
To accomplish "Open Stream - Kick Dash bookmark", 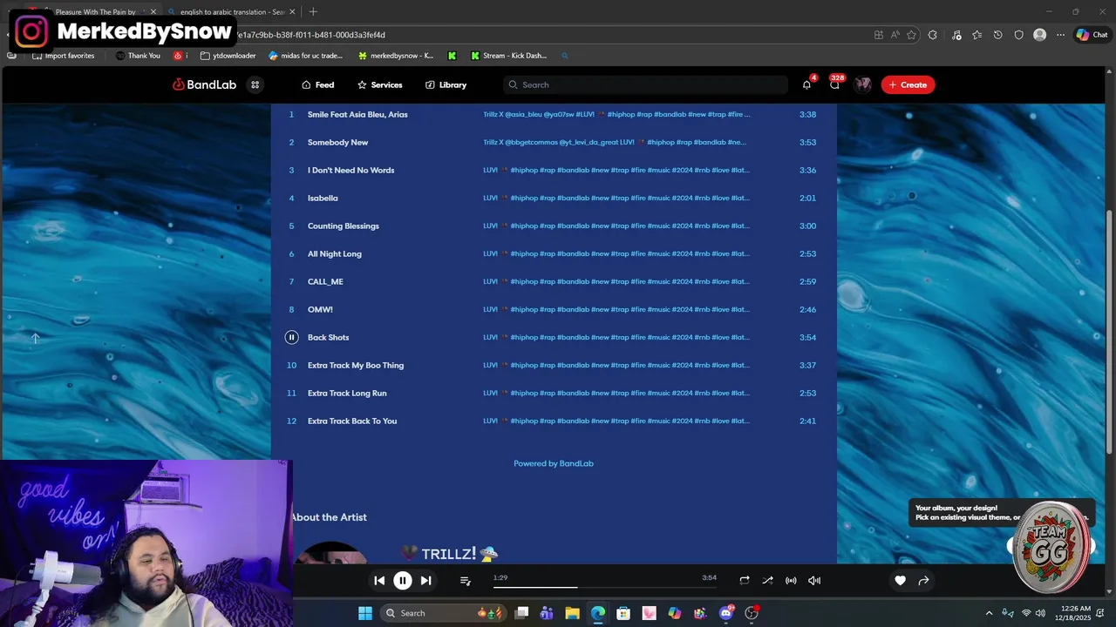I will 508,56.
